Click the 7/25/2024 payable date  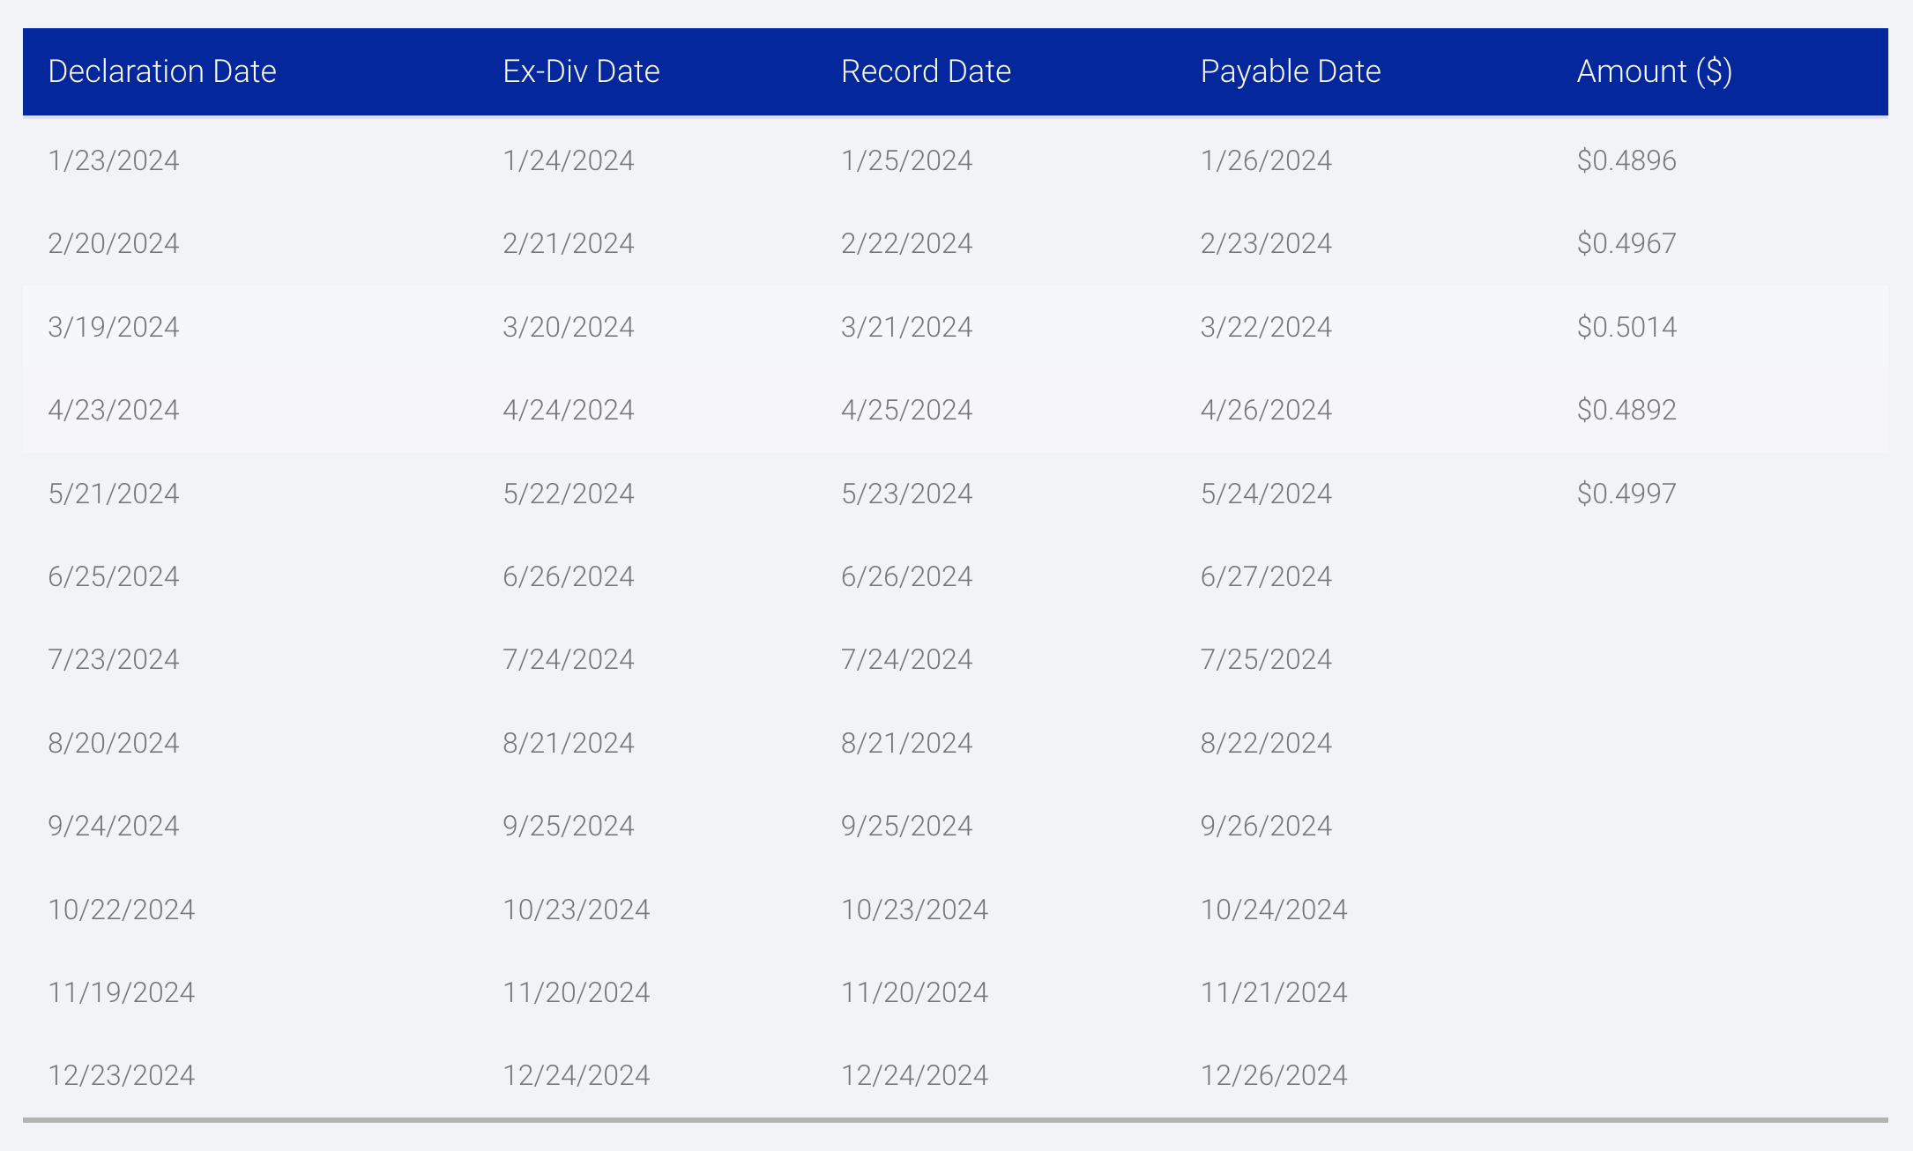click(x=1266, y=659)
